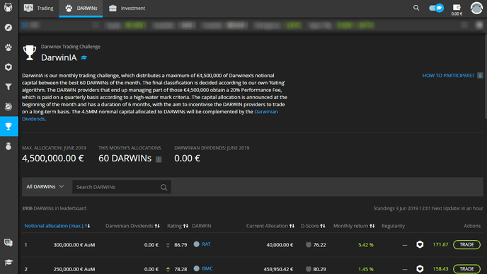Switch to the Investment tab
Screen dimensions: 487x274
pos(127,8)
